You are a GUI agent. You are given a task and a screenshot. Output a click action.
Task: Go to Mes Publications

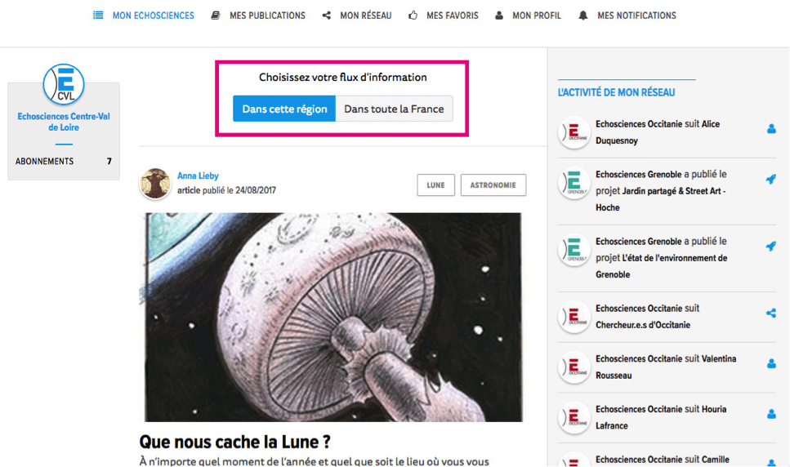click(x=267, y=16)
